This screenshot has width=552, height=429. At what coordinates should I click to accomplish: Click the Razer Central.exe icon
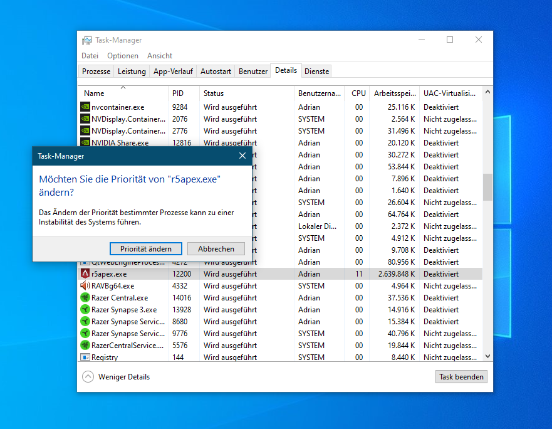click(x=85, y=297)
